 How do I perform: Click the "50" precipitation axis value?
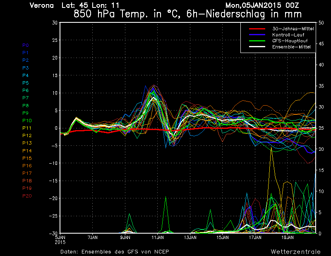point(321,23)
